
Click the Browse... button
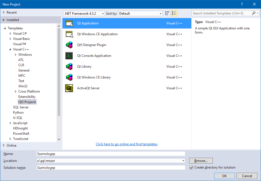click(201, 161)
